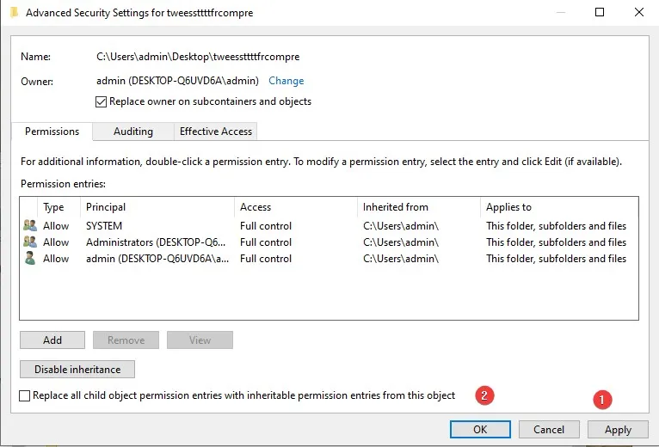Select the Administrators (DESKTOP-Q6... entry

point(156,242)
